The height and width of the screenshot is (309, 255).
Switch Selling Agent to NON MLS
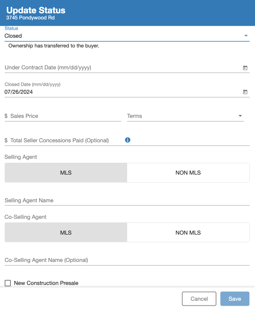(188, 172)
